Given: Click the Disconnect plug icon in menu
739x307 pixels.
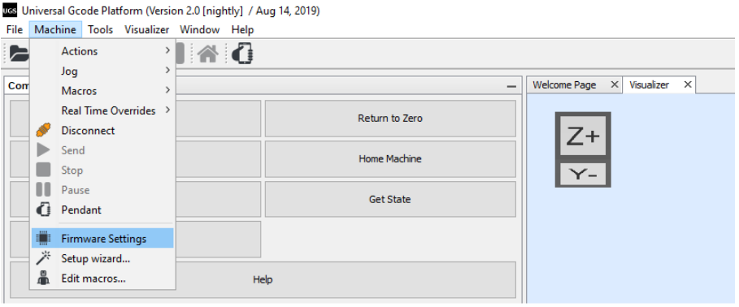Looking at the screenshot, I should click(43, 131).
